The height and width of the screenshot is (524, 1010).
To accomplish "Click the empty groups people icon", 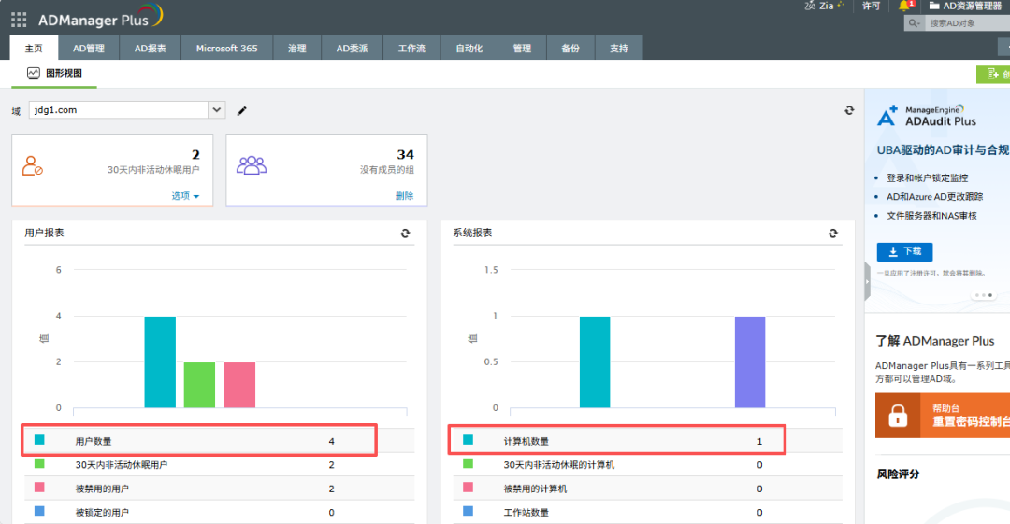I will point(252,164).
